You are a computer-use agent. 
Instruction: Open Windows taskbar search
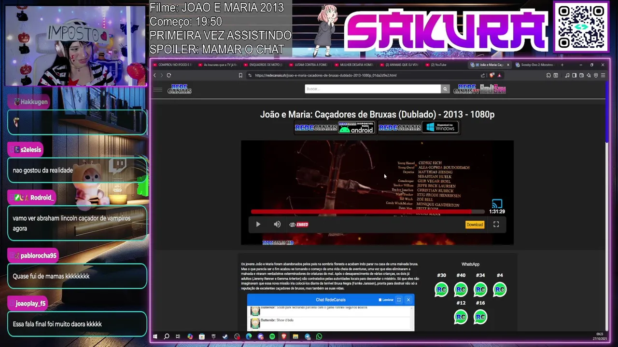tap(167, 336)
